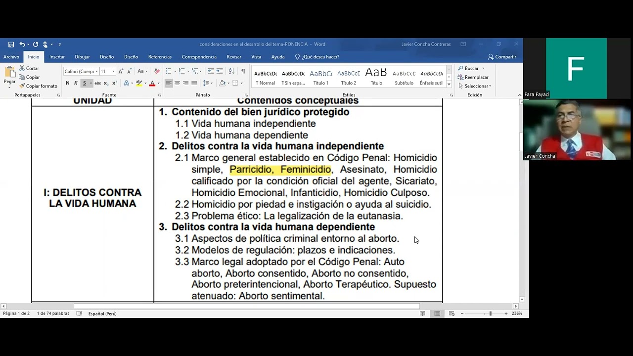Open ribbon display options in title bar

(463, 44)
